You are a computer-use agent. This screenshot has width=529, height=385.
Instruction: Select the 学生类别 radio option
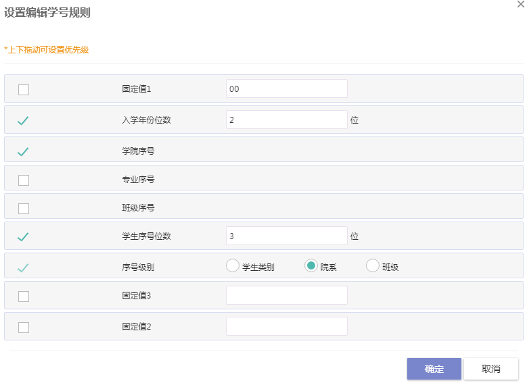tap(233, 265)
